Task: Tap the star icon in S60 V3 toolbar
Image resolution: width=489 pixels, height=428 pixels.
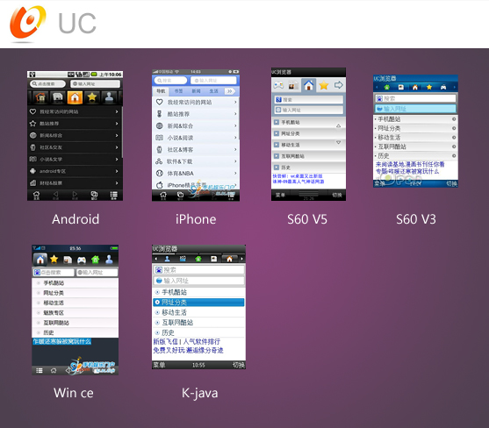Action: tap(429, 87)
